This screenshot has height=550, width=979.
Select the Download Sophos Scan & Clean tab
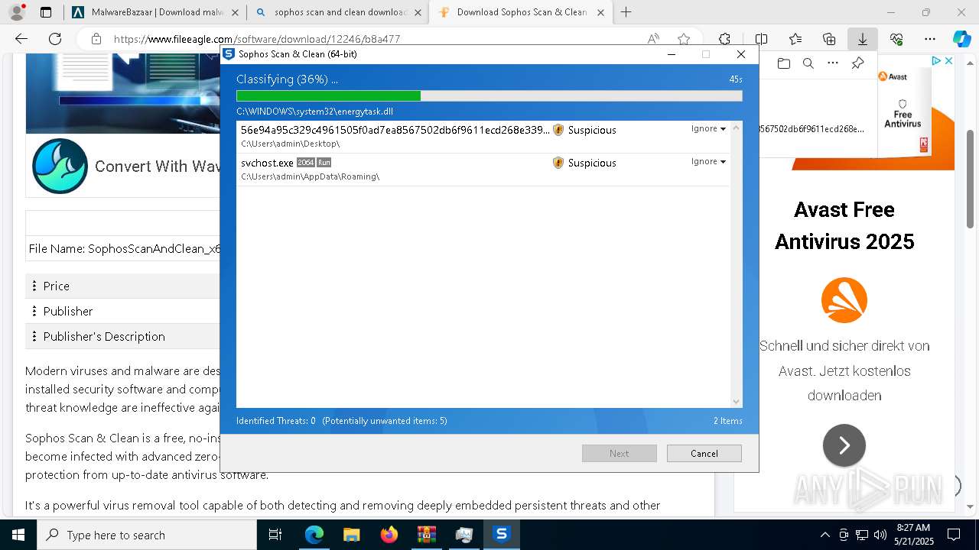(x=520, y=12)
